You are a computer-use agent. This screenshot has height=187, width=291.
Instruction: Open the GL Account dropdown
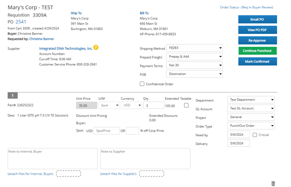coord(251,108)
